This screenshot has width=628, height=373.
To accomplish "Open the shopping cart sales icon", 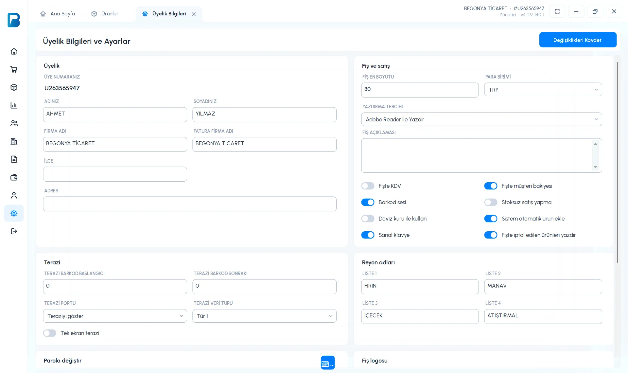I will (14, 69).
